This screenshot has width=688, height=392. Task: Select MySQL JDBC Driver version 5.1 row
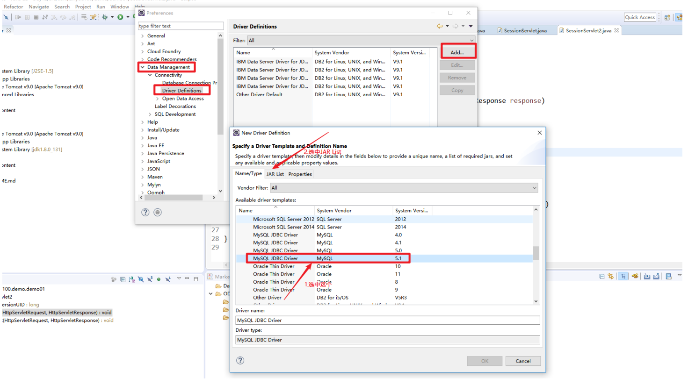click(x=384, y=258)
